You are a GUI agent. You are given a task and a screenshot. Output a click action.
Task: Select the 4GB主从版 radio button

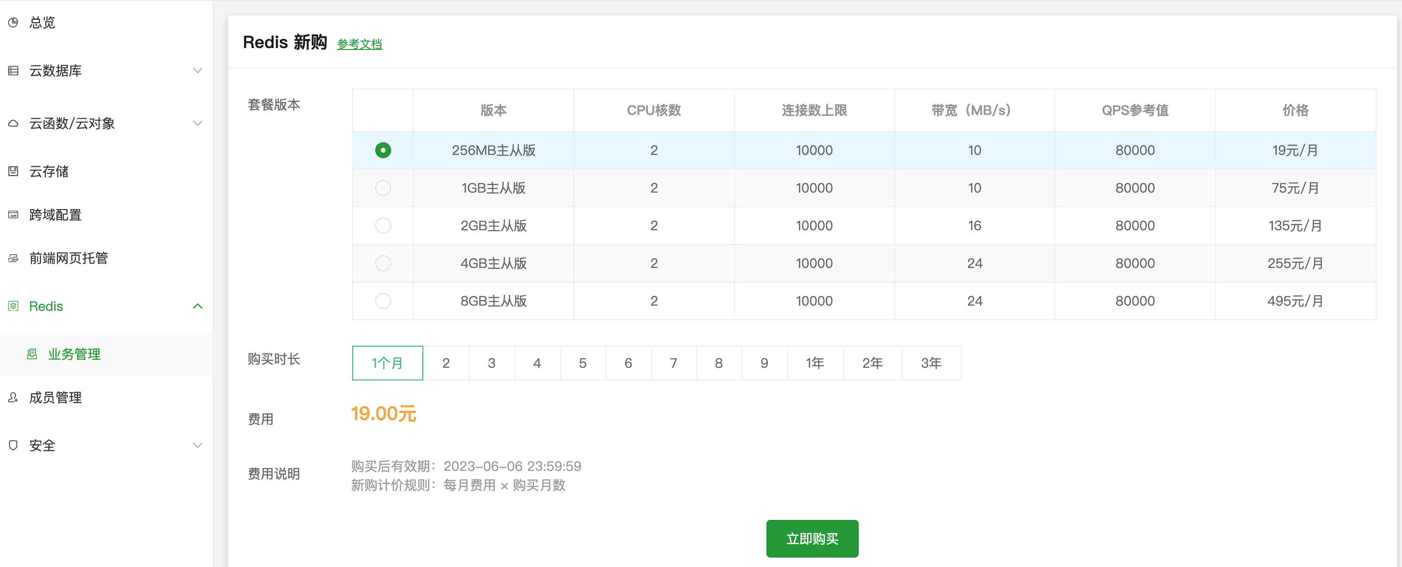tap(383, 263)
